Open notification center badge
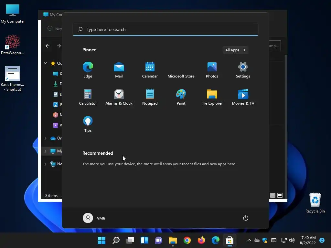 coord(322,240)
